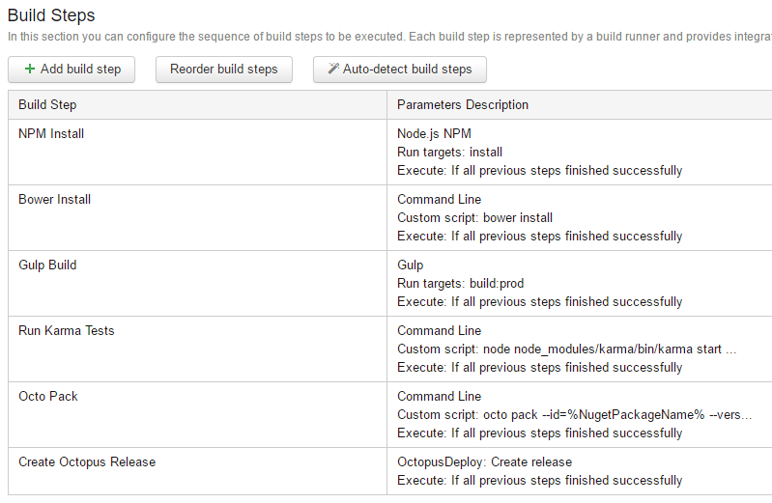This screenshot has width=772, height=503.
Task: Click the Build Step column header
Action: click(x=47, y=105)
